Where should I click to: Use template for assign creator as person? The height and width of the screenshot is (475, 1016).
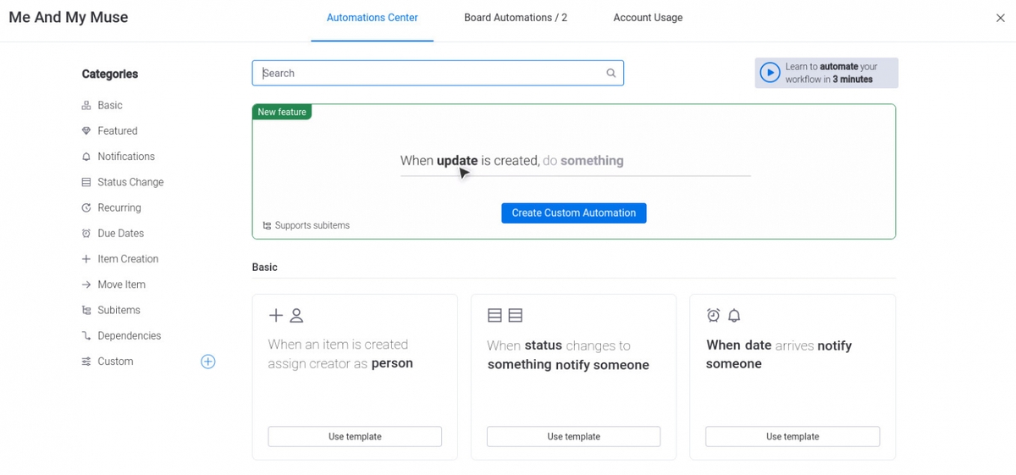click(355, 437)
